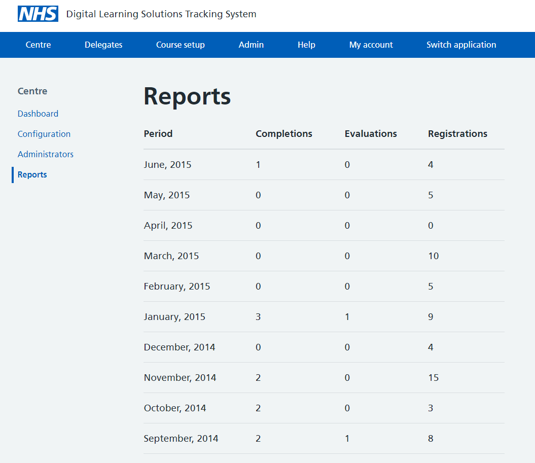Click registrations value 0 for April, 2015

click(431, 226)
